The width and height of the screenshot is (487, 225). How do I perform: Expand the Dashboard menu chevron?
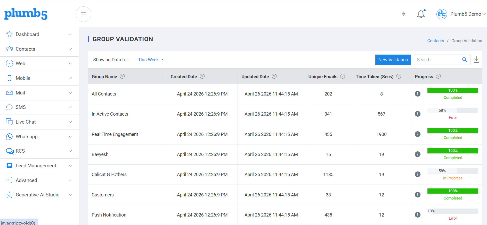click(x=70, y=34)
